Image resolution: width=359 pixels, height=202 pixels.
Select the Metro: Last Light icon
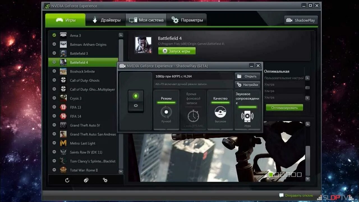[x=63, y=143]
